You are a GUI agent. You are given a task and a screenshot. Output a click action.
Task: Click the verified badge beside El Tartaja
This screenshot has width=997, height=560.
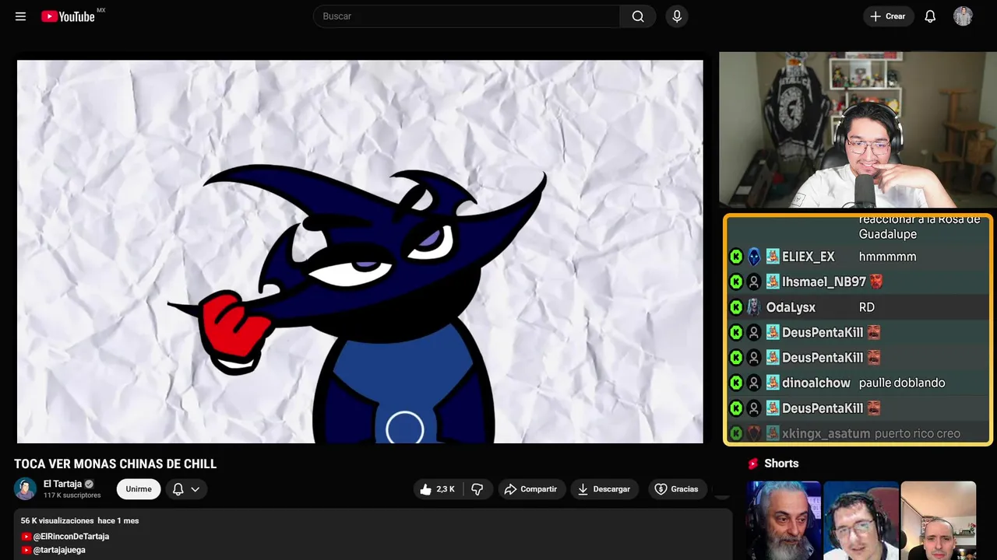89,484
